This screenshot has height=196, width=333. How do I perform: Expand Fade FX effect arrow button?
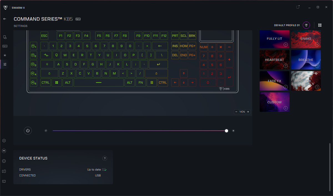click(x=286, y=87)
